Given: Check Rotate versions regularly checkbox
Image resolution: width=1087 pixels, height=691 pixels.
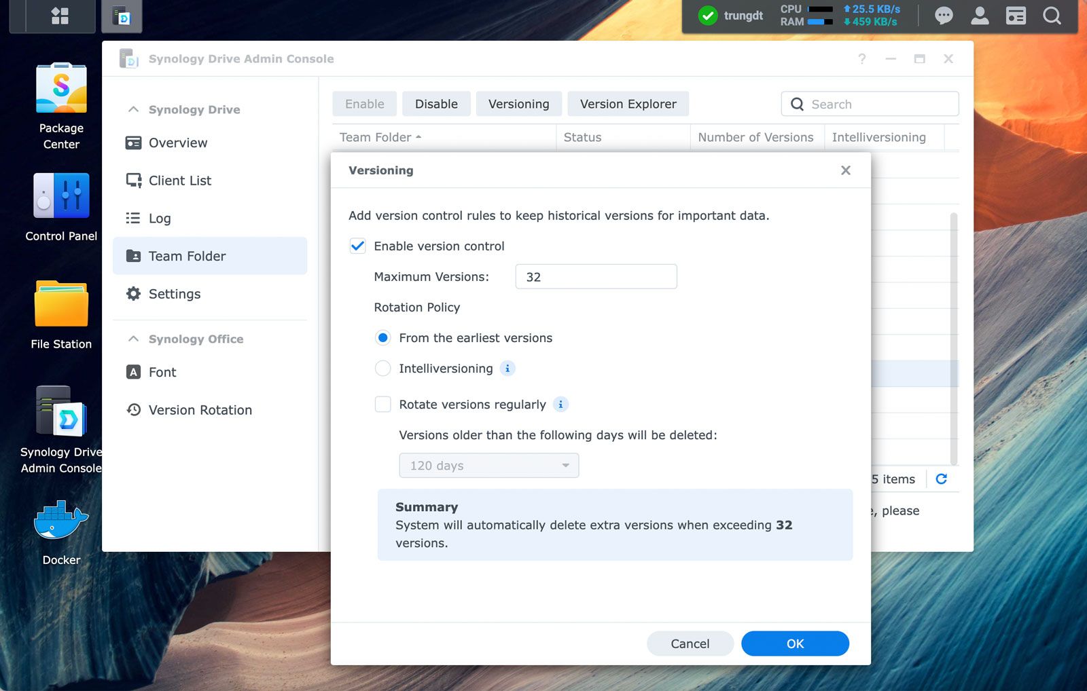Looking at the screenshot, I should pos(383,405).
